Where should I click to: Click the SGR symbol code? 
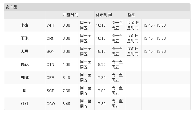point(50,91)
